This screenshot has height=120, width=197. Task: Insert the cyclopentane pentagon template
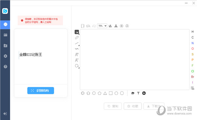tap(99, 93)
